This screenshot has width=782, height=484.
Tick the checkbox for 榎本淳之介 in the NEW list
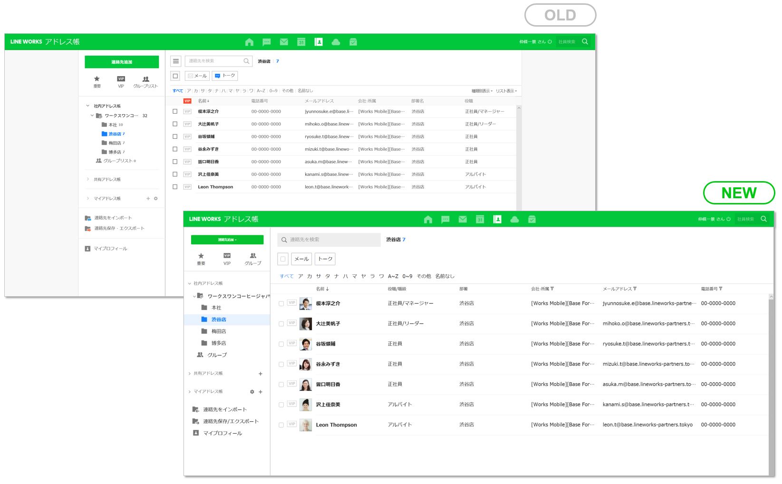click(x=281, y=303)
